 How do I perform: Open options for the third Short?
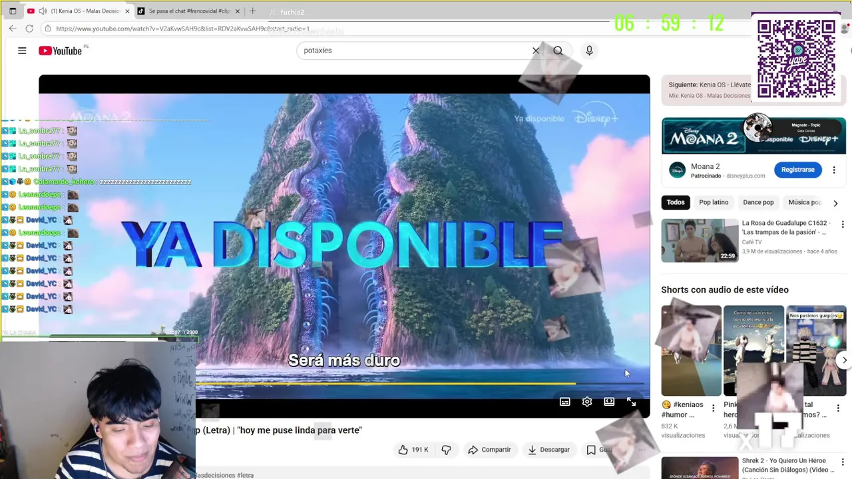point(838,408)
